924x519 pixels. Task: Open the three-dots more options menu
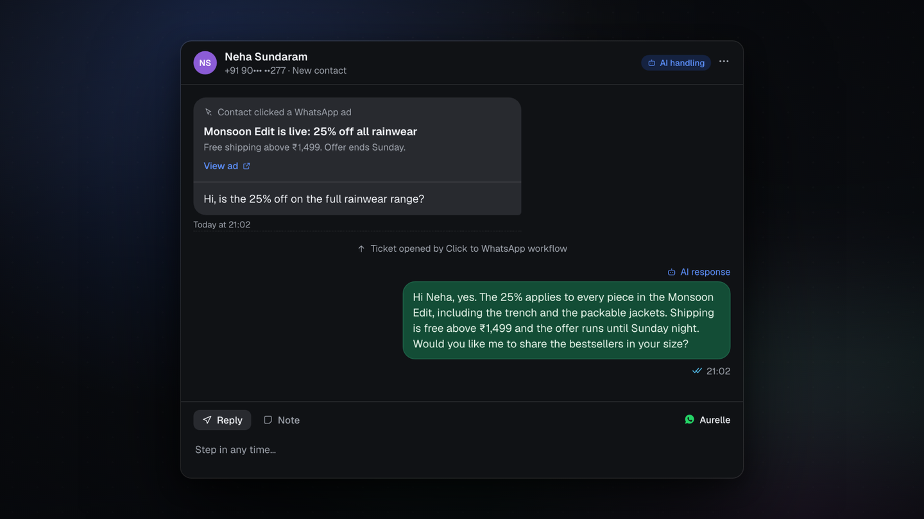pos(724,62)
